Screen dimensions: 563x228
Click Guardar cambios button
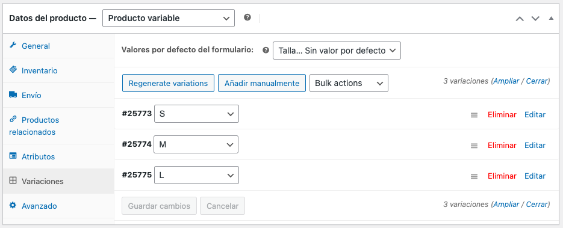(x=159, y=206)
